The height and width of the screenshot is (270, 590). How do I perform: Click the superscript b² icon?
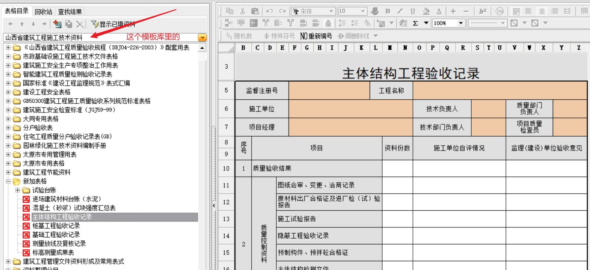click(483, 11)
